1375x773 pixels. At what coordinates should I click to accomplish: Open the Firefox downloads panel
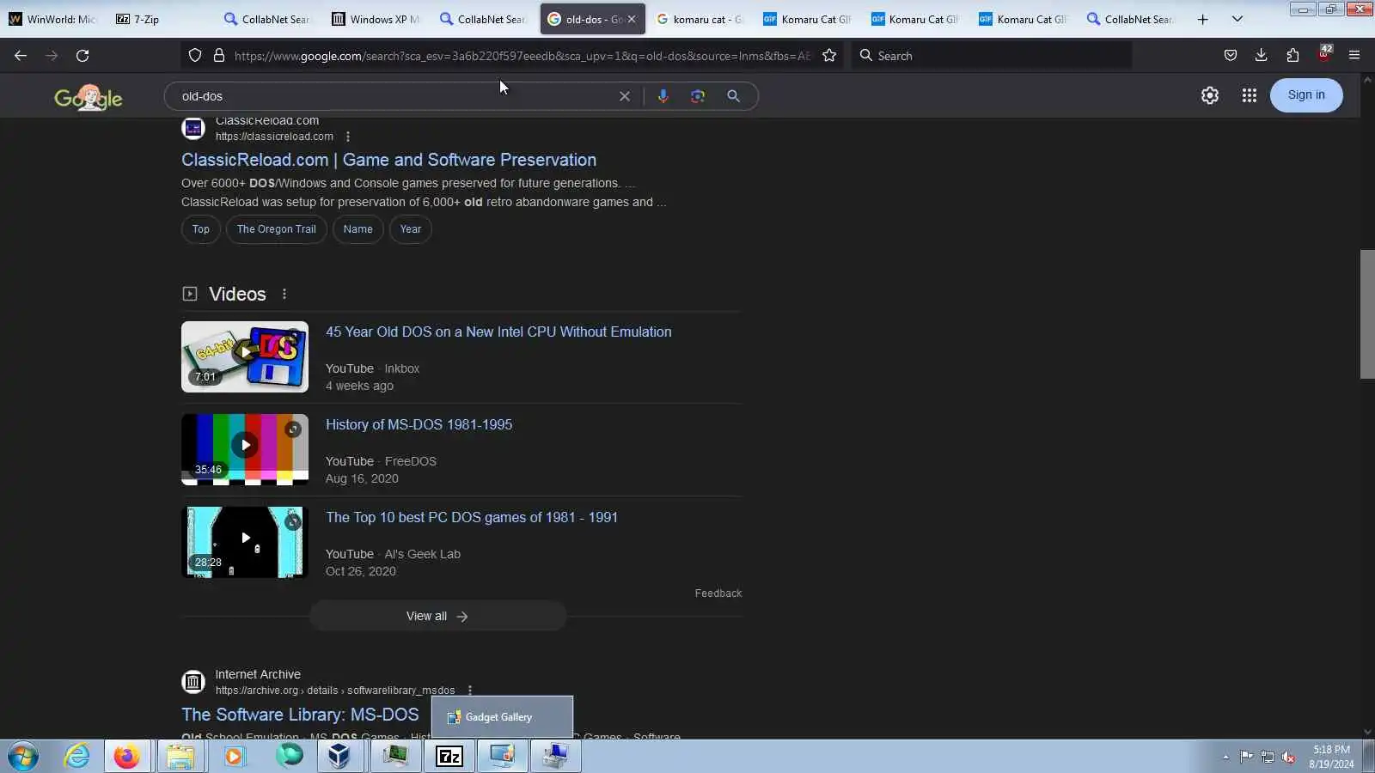(1262, 56)
